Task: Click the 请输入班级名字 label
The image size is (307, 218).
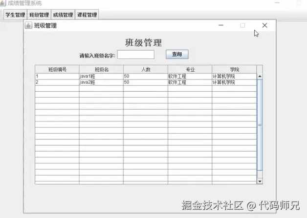Action: (97, 56)
